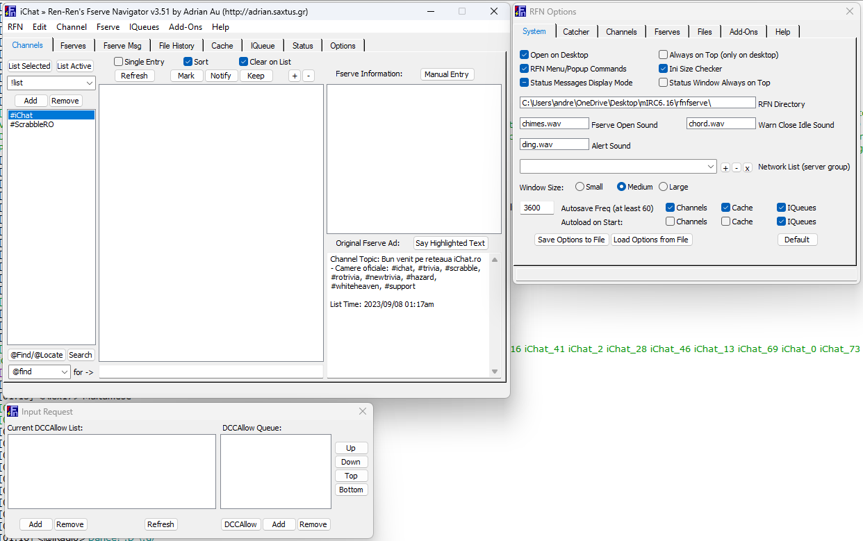The width and height of the screenshot is (863, 541).
Task: Uncheck Ini Size Checker
Action: coord(664,69)
